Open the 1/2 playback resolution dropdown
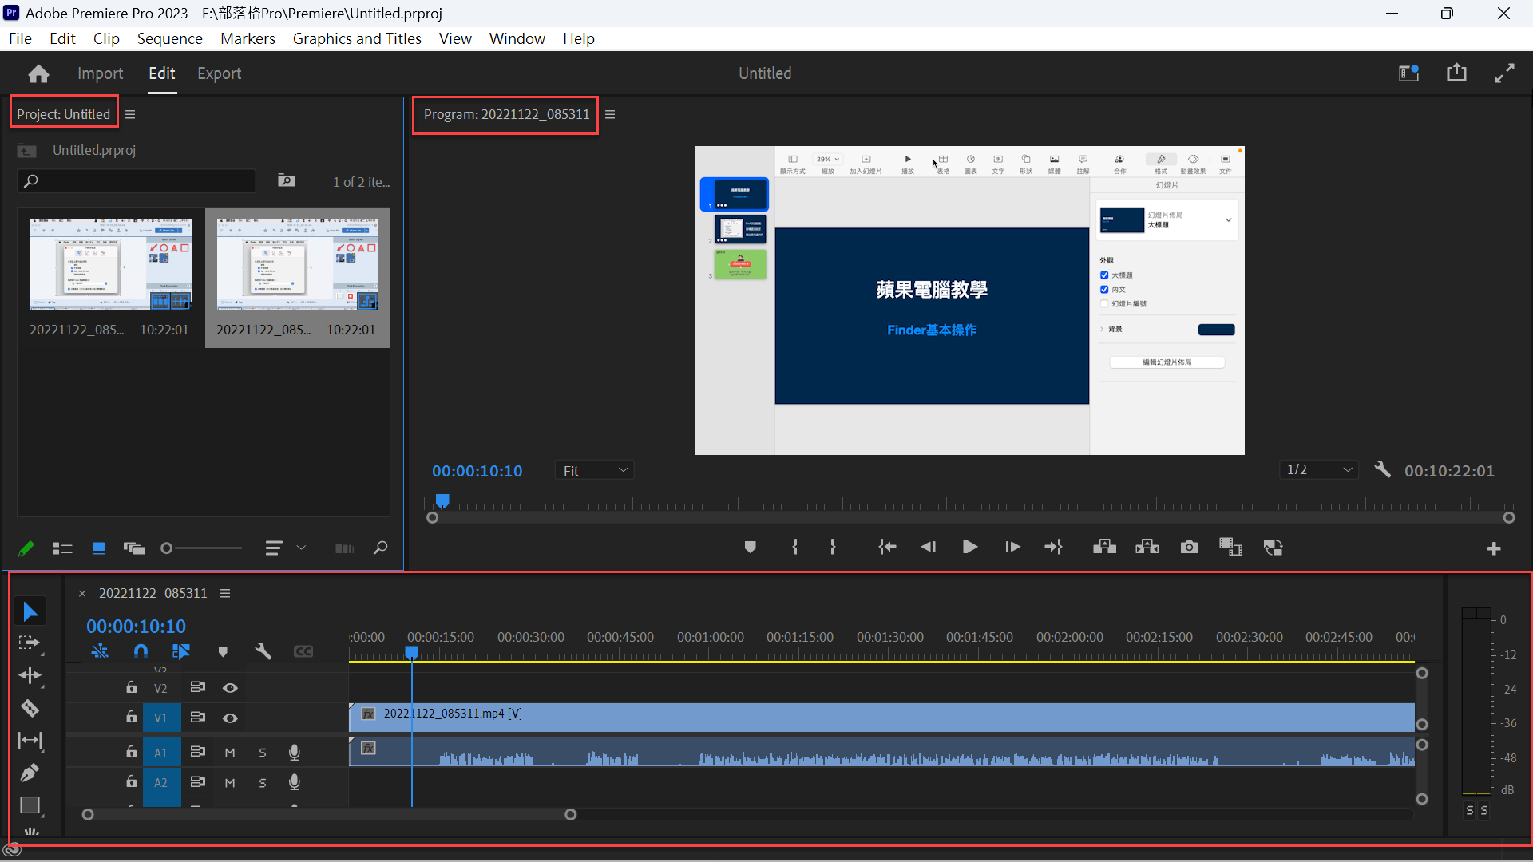1533x862 pixels. [x=1318, y=469]
